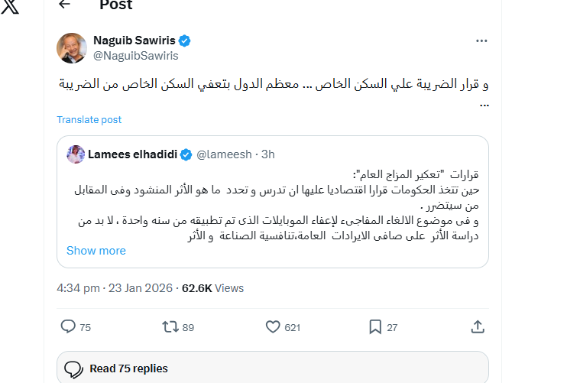Bookmark this post
Screen dimensions: 580x383
pyautogui.click(x=375, y=327)
